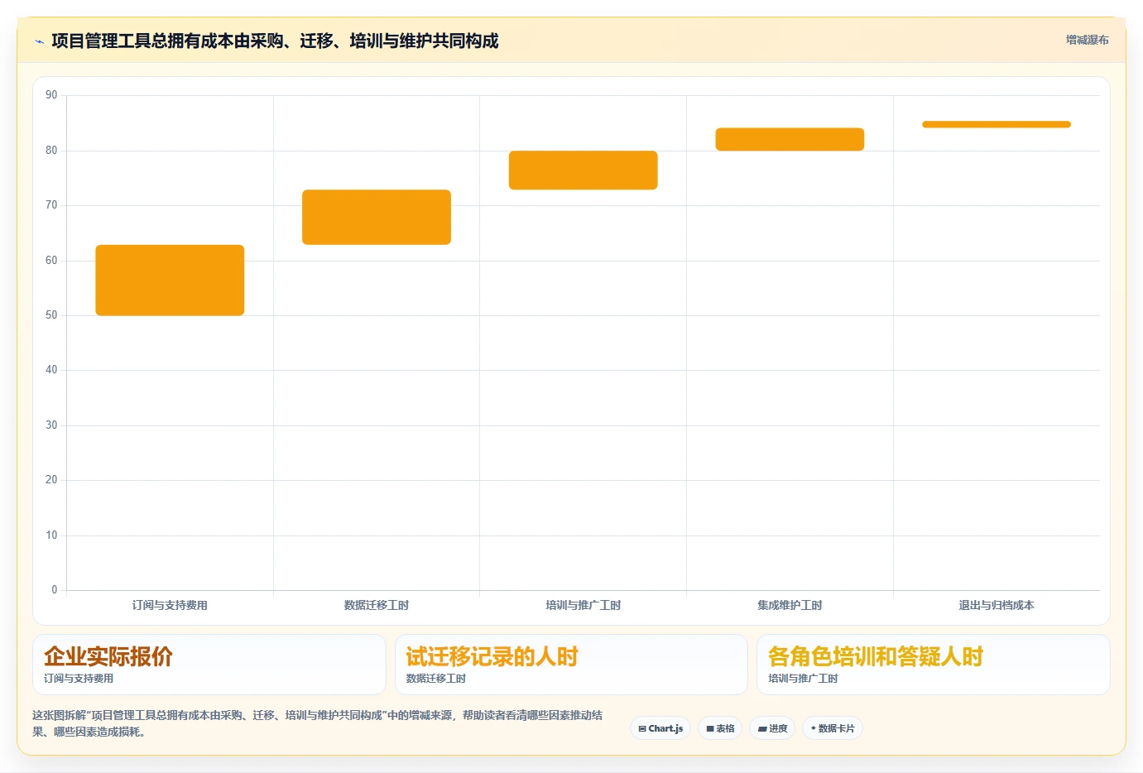Click 培训与推广工时 subtitle in third card
Image resolution: width=1143 pixels, height=773 pixels.
[x=803, y=679]
